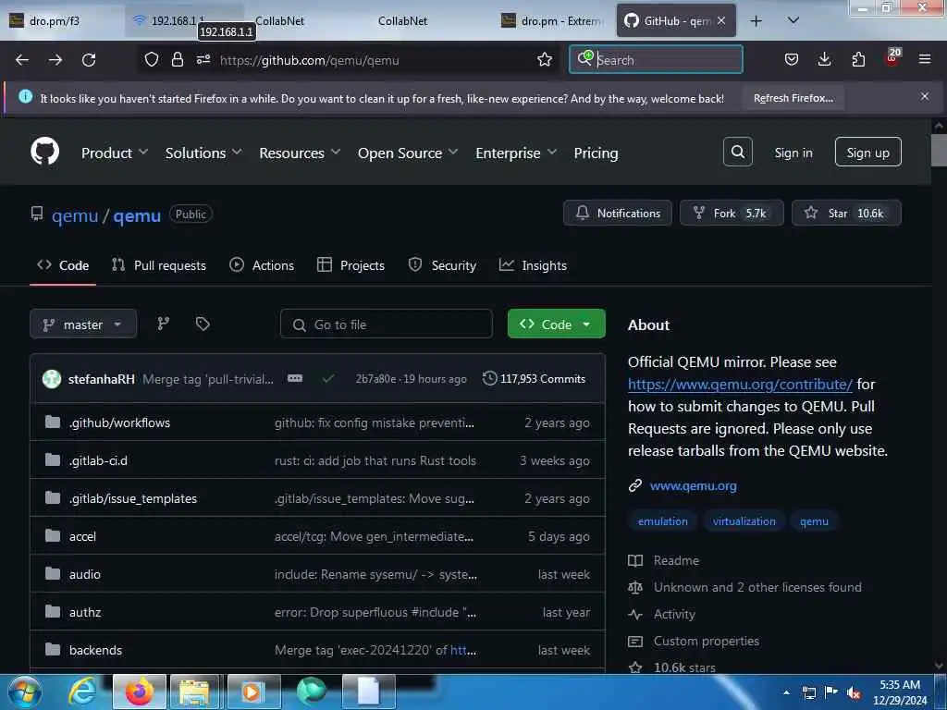Open www.qemu.org website link
Screen dimensions: 947x710
click(x=694, y=485)
